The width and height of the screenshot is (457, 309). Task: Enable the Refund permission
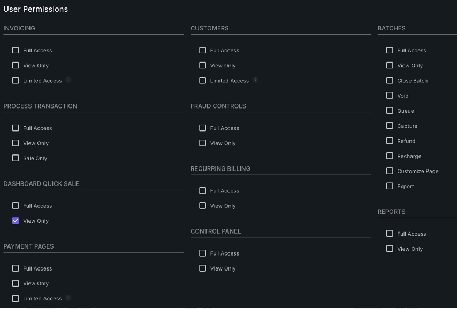390,141
